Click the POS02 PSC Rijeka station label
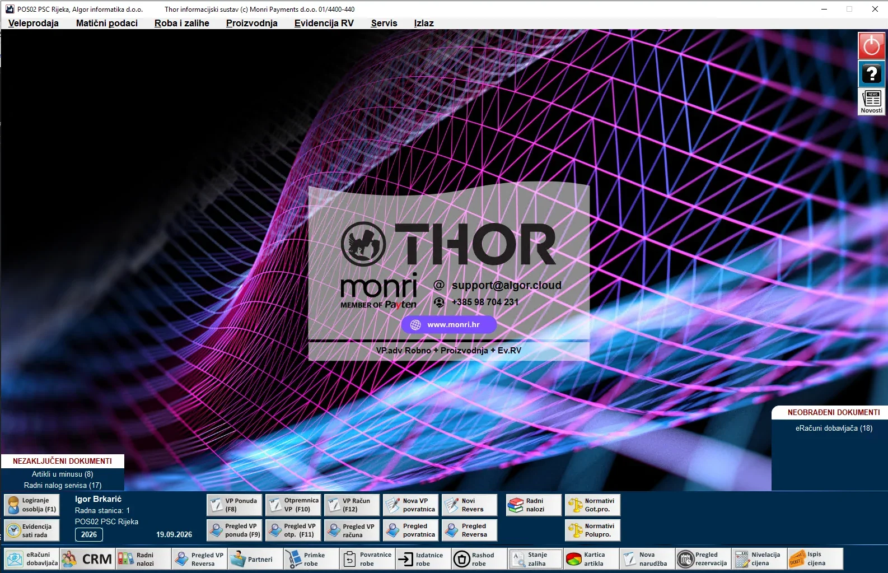The width and height of the screenshot is (888, 573). coord(106,521)
